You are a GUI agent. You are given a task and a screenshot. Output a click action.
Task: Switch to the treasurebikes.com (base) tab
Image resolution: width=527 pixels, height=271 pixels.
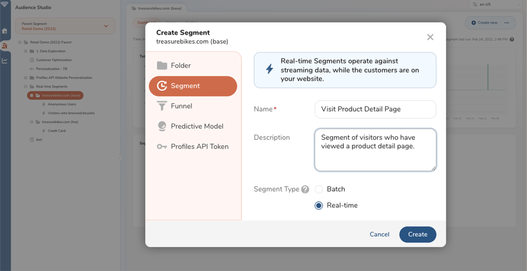157,8
